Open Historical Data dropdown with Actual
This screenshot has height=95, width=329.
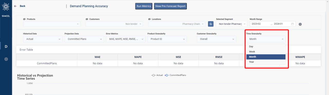(43, 39)
